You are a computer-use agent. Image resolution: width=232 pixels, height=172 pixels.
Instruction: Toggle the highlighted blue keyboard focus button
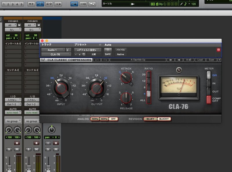40,4
